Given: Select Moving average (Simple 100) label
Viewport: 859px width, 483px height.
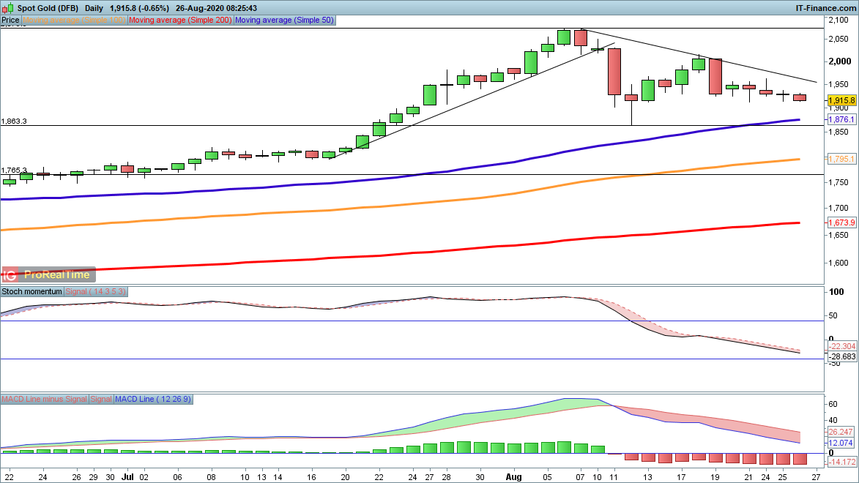Looking at the screenshot, I should pyautogui.click(x=74, y=20).
